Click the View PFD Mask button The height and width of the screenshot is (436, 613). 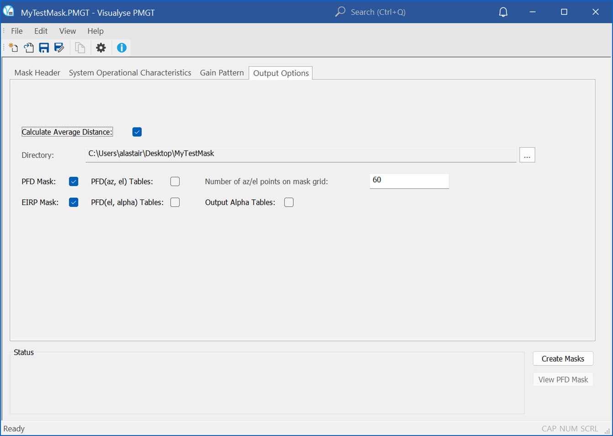(x=563, y=379)
